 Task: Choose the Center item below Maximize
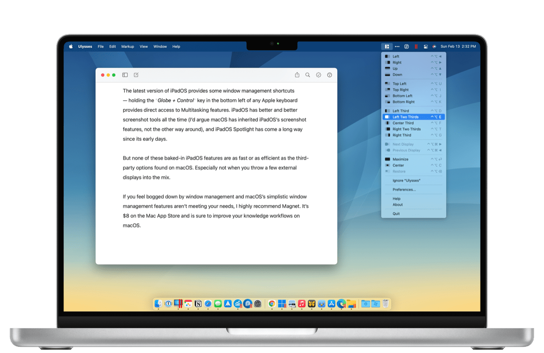pyautogui.click(x=413, y=165)
